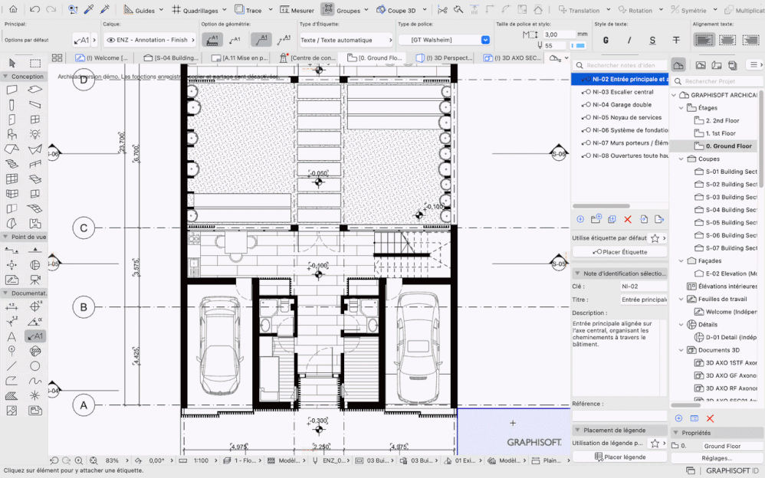Switch to the Centre de con... tab

(308, 57)
